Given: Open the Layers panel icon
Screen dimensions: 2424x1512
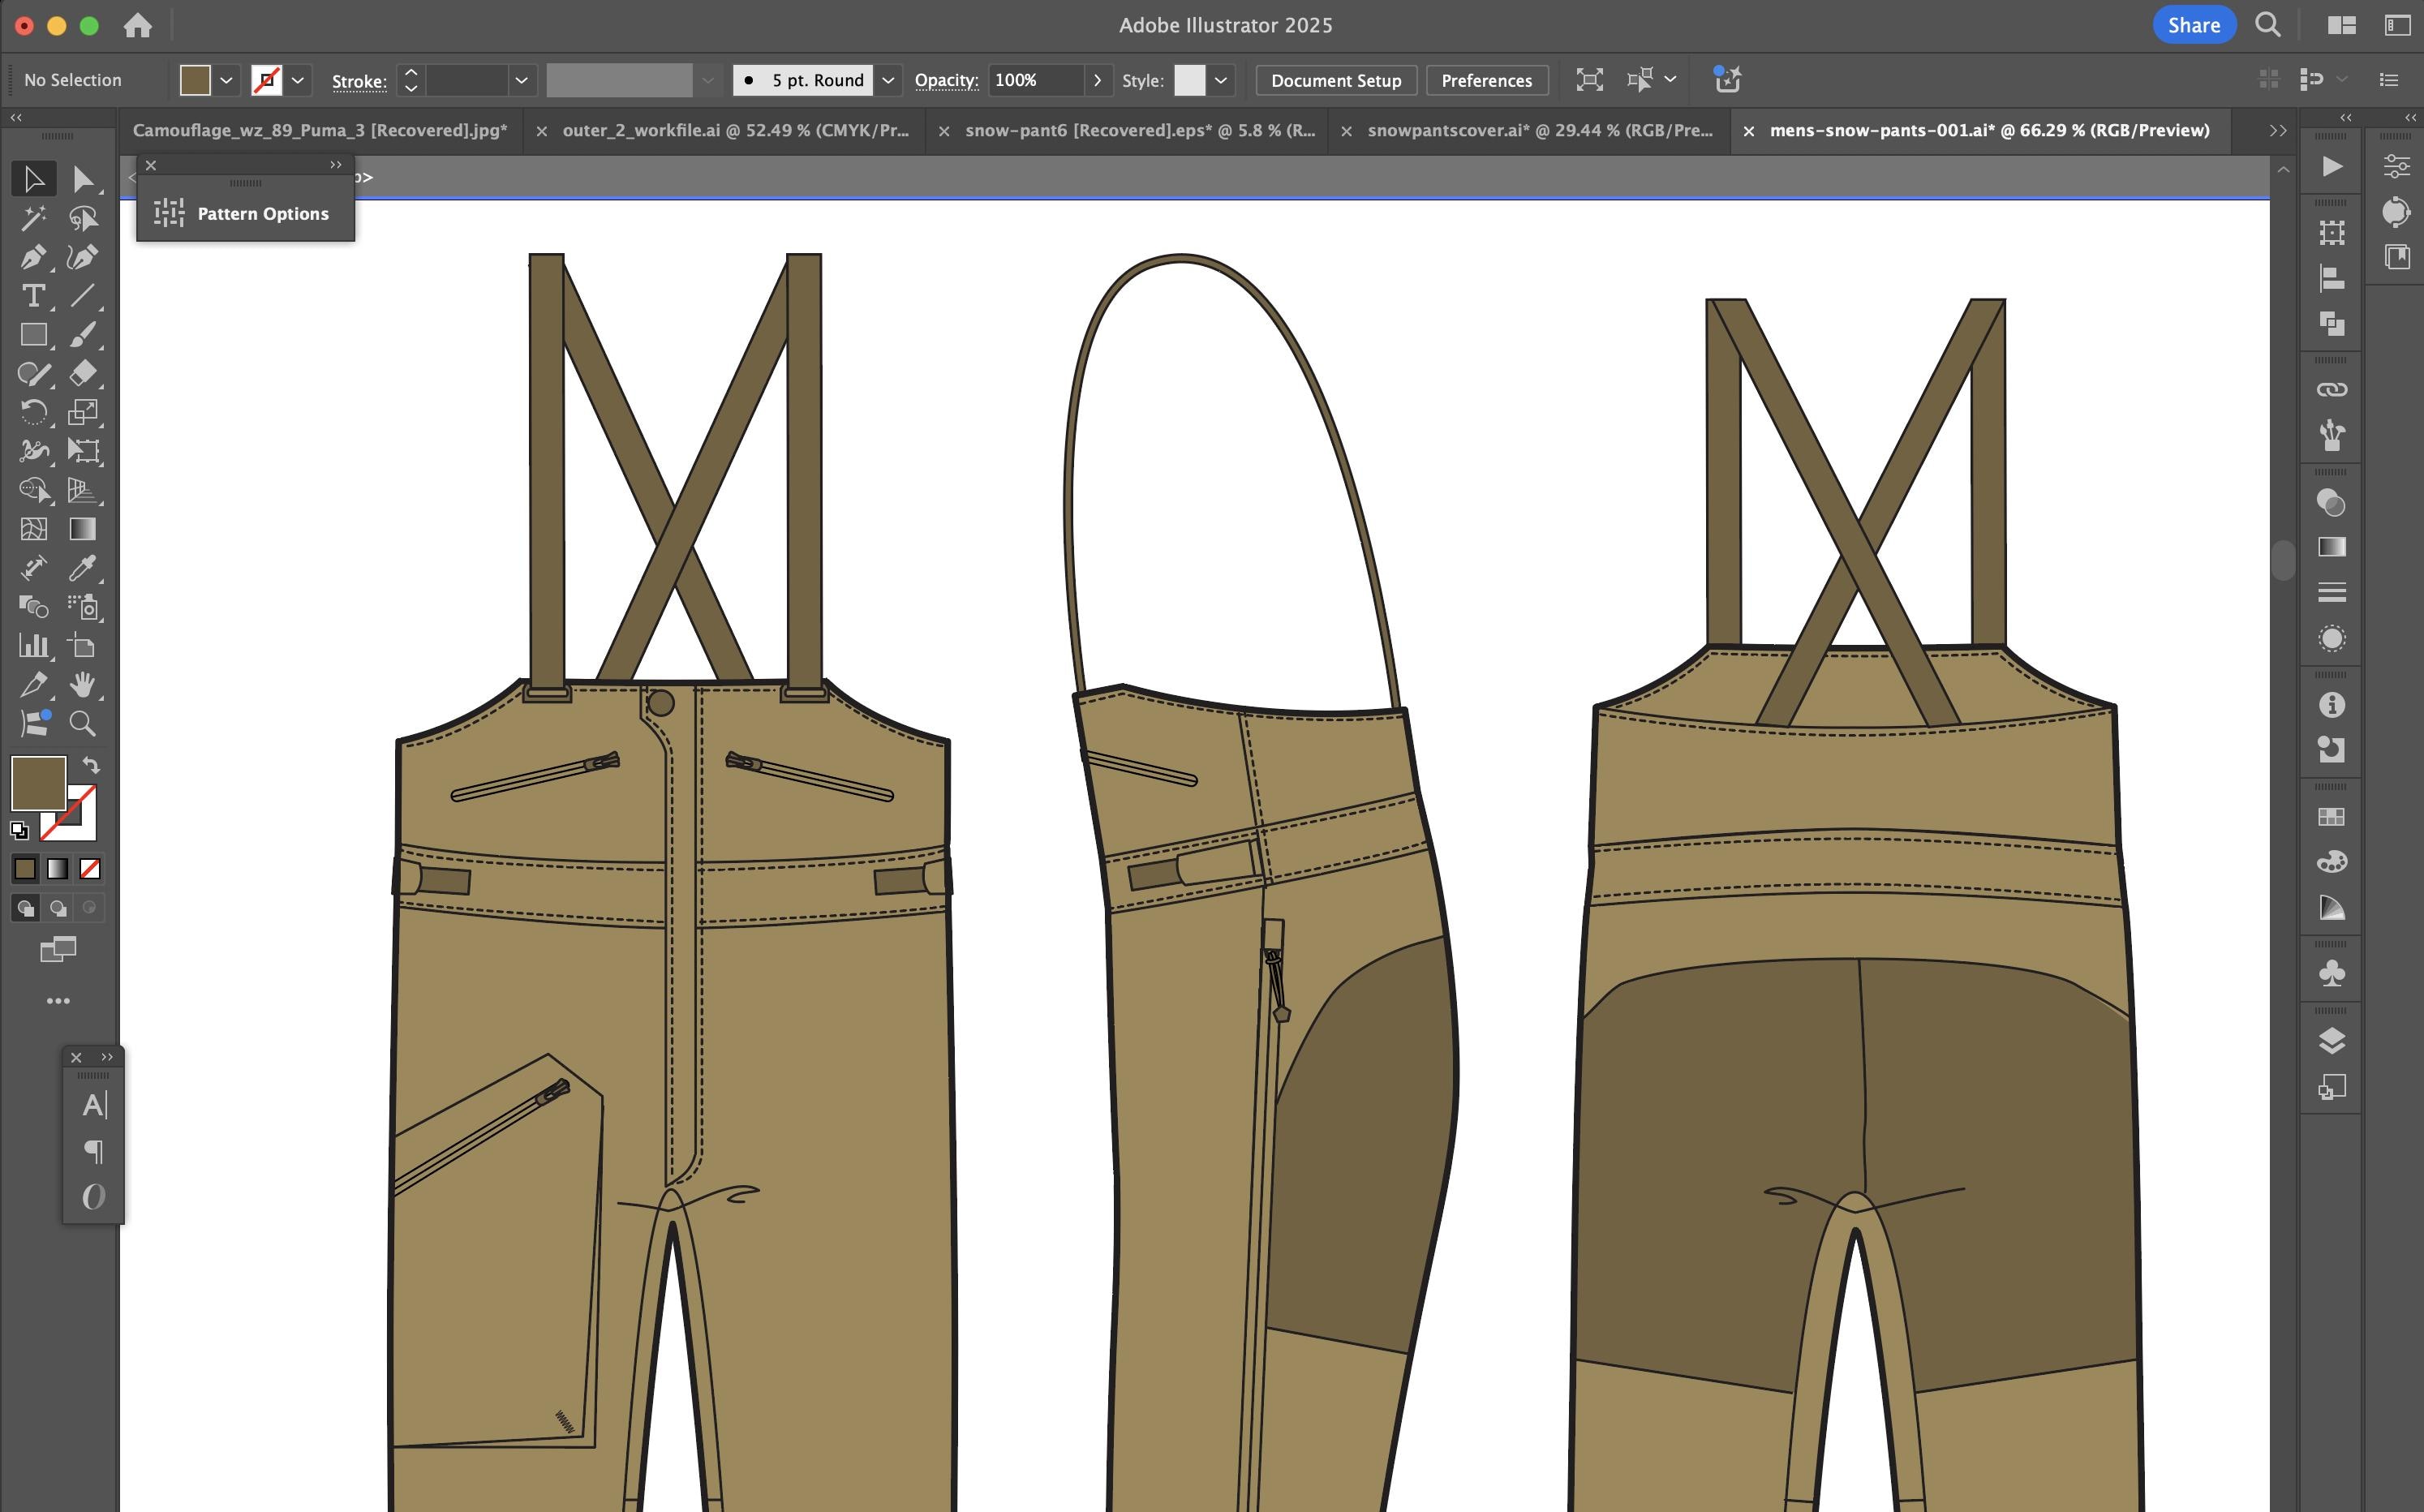Looking at the screenshot, I should [2331, 1041].
